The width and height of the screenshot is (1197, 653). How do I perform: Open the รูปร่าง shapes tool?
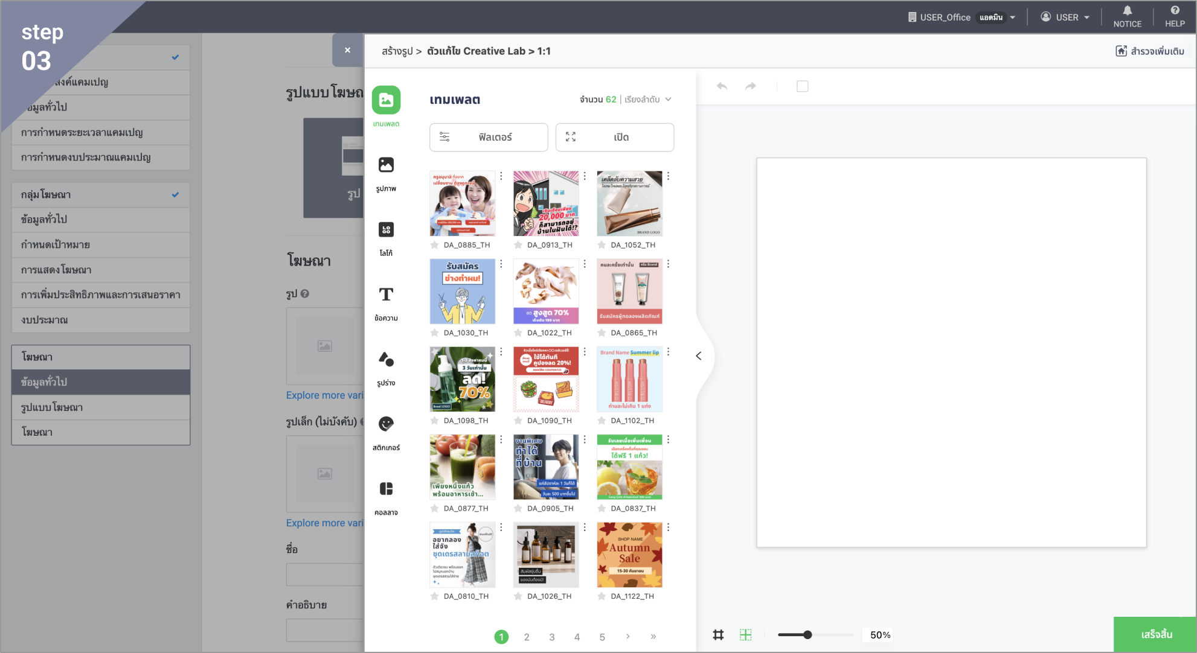pos(386,360)
